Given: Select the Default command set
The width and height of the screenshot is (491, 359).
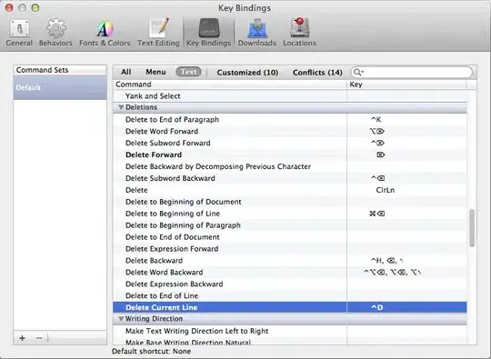Looking at the screenshot, I should 60,87.
